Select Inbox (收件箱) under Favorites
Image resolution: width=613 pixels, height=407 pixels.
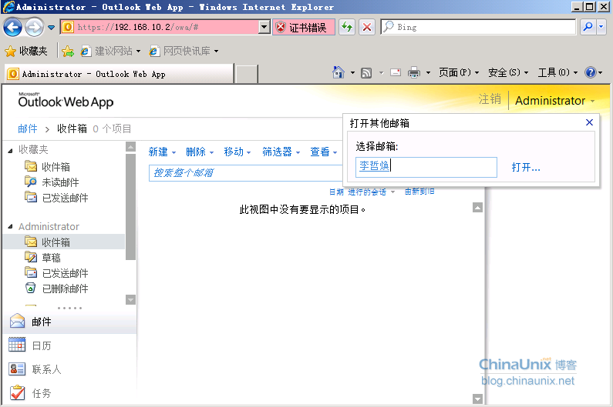[56, 167]
